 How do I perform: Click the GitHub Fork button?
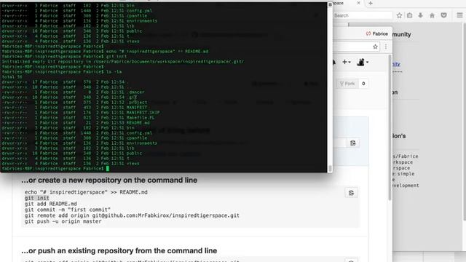pyautogui.click(x=347, y=84)
